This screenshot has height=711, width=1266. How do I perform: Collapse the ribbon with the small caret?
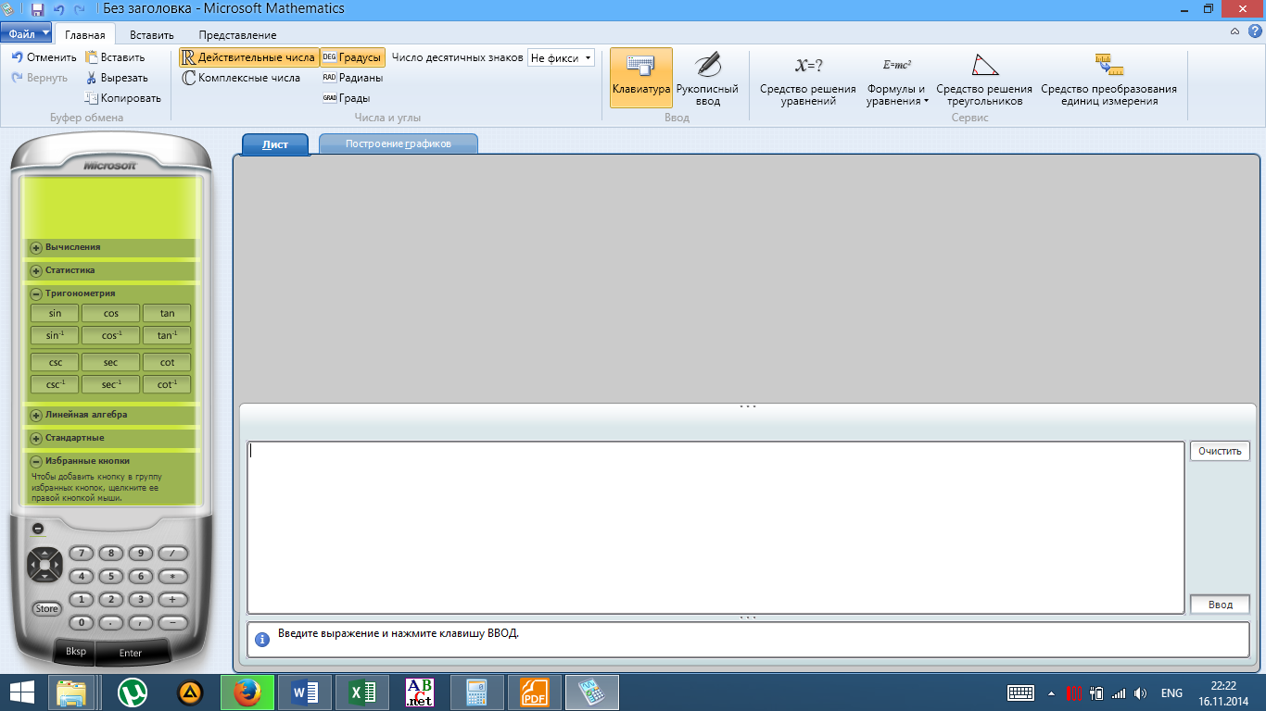(x=1235, y=32)
